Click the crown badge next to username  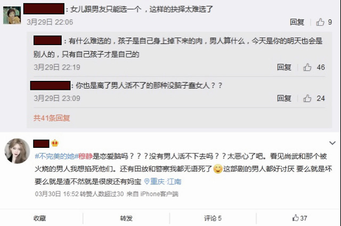(x=55, y=143)
